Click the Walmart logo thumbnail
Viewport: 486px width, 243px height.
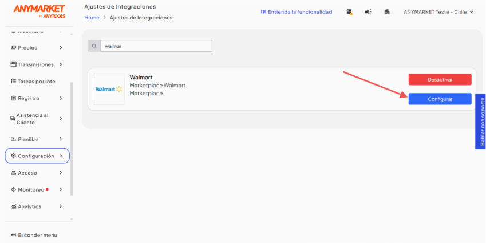109,89
